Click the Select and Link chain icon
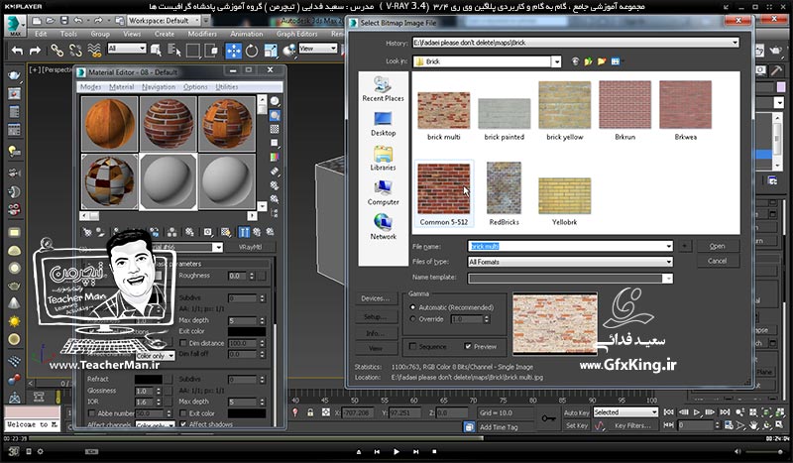 point(57,51)
